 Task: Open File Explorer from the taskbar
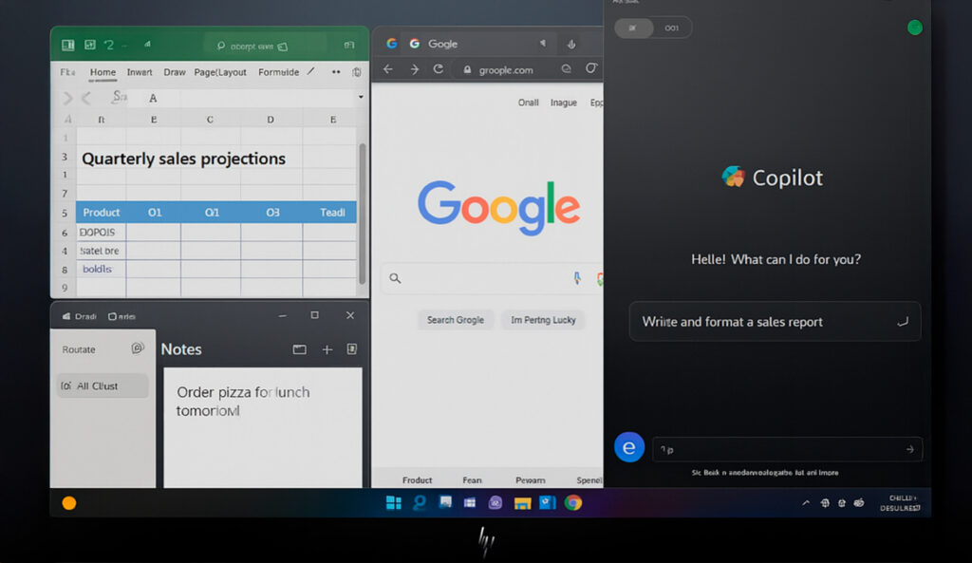pos(523,503)
